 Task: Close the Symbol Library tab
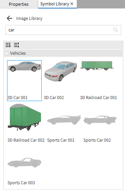(x=72, y=4)
